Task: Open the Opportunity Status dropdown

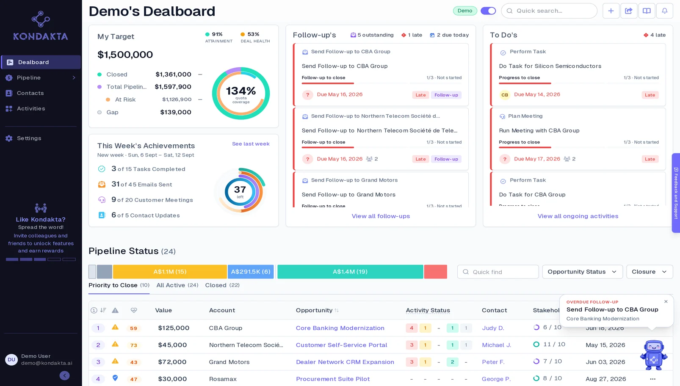Action: 582,272
